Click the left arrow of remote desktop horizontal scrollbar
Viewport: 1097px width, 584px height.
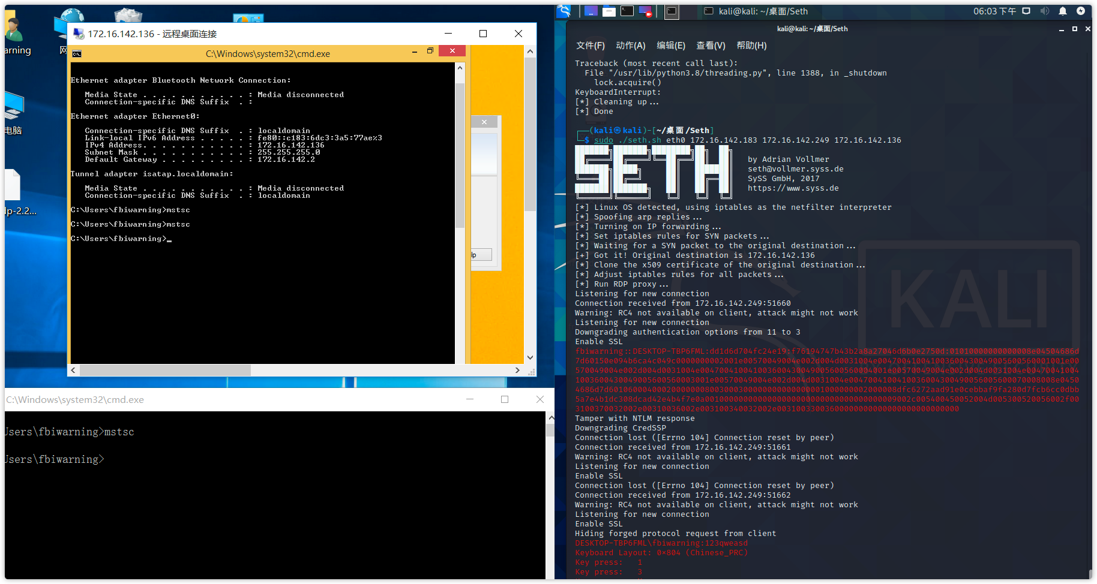73,371
